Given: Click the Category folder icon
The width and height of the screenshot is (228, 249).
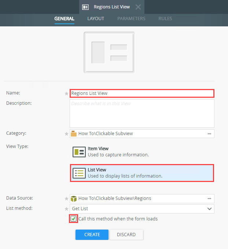Looking at the screenshot, I should coord(74,134).
